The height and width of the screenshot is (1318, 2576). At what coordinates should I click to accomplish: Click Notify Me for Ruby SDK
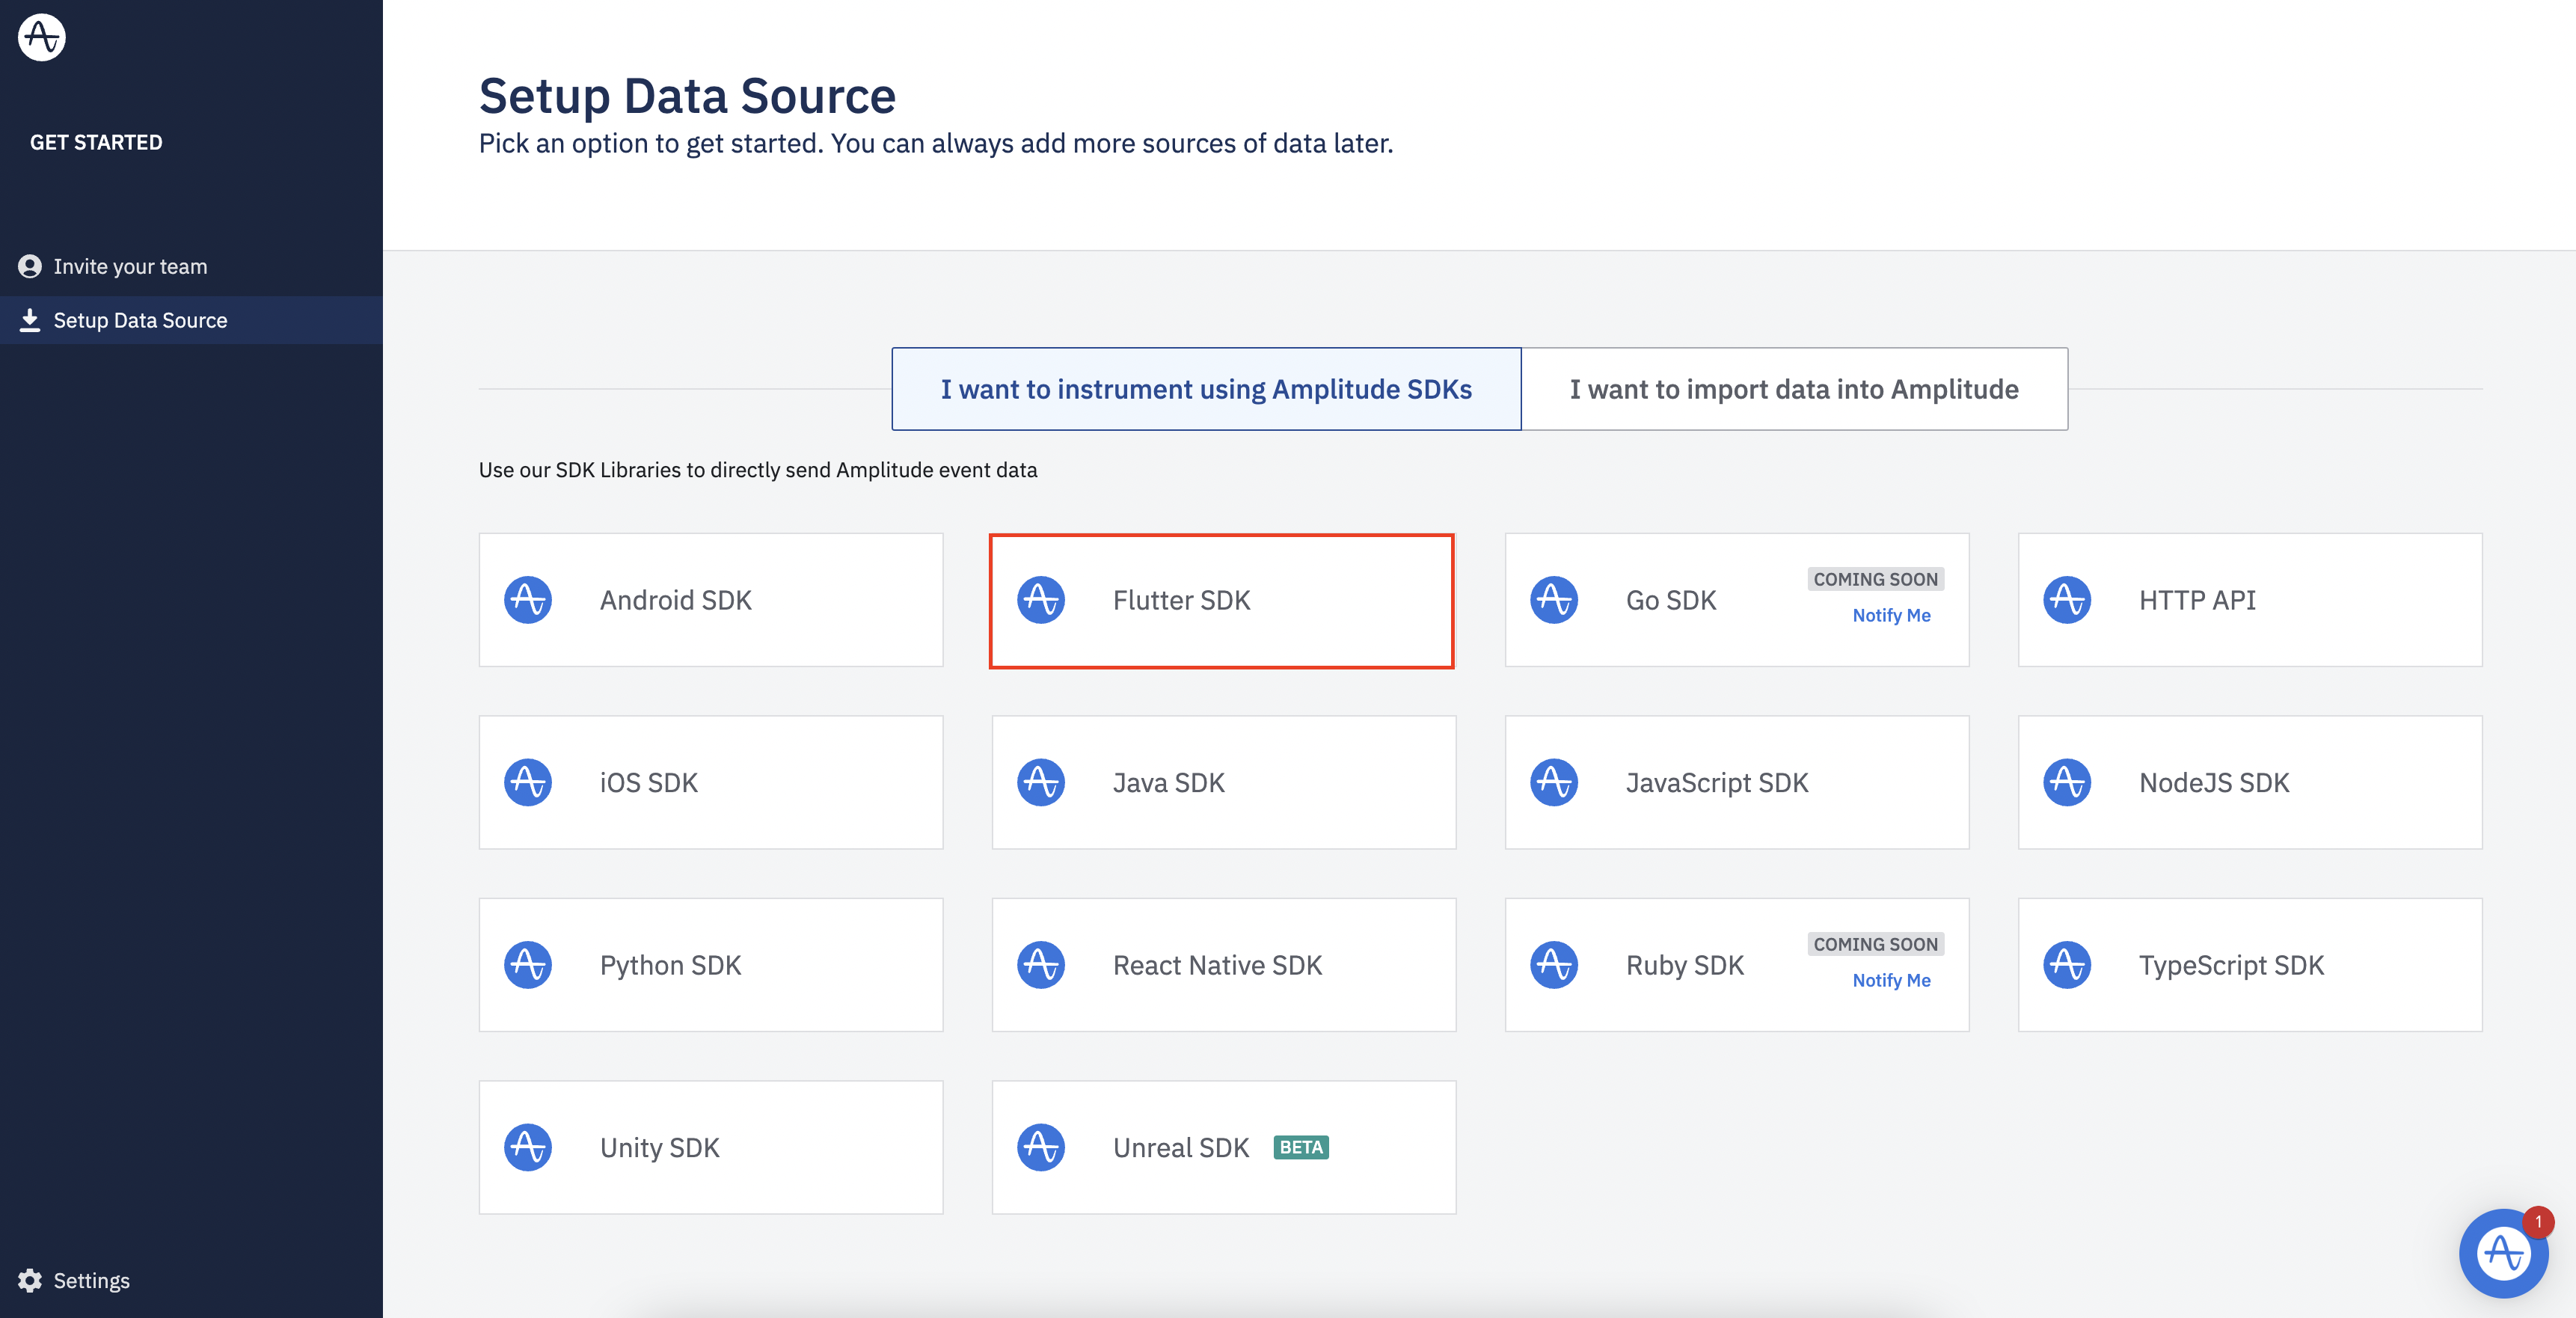click(1891, 980)
